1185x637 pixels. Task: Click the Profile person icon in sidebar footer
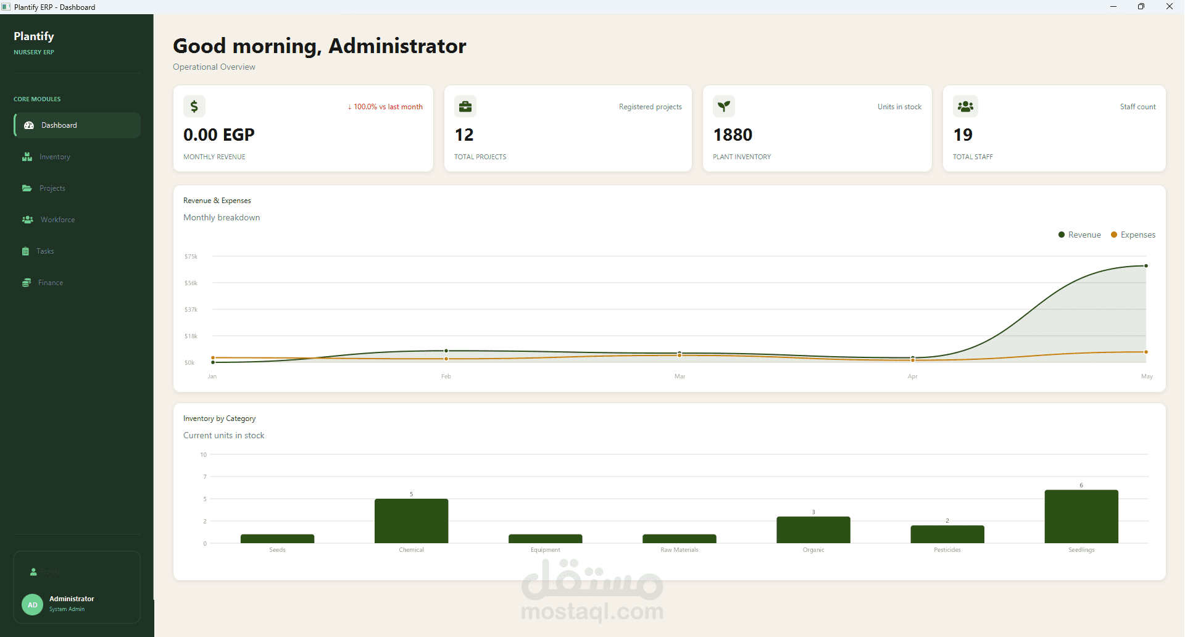(x=33, y=572)
